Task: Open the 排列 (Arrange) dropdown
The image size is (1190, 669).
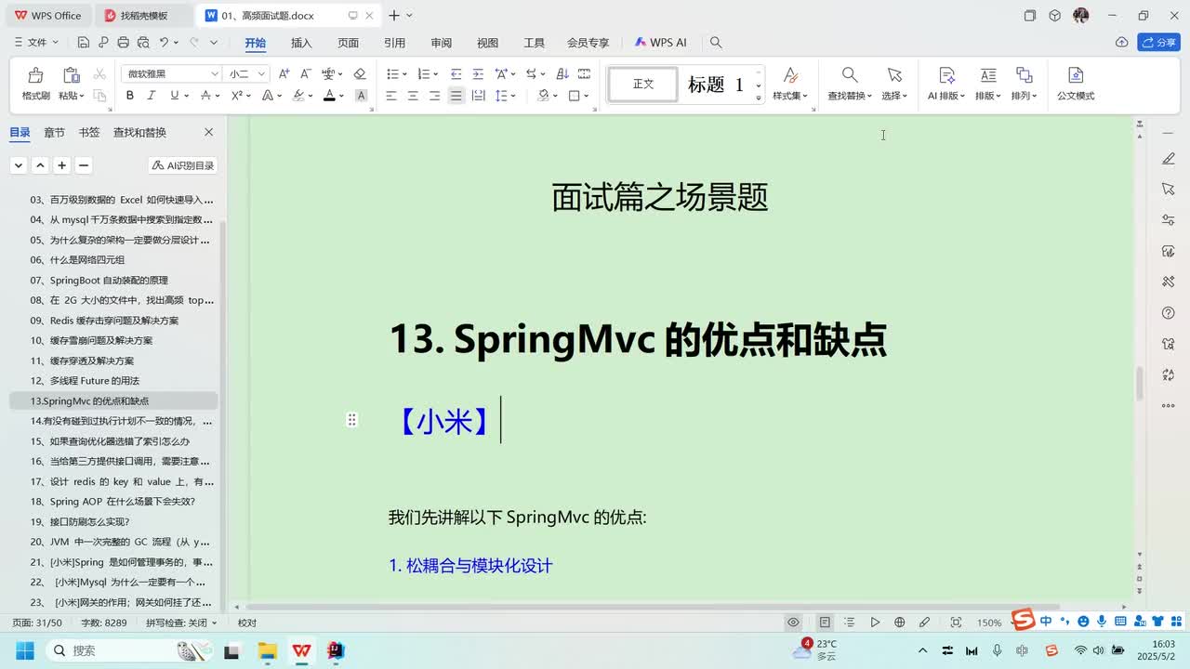Action: click(1024, 96)
